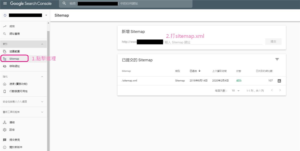Open 速度 (實驗功能) speed report

tap(18, 84)
